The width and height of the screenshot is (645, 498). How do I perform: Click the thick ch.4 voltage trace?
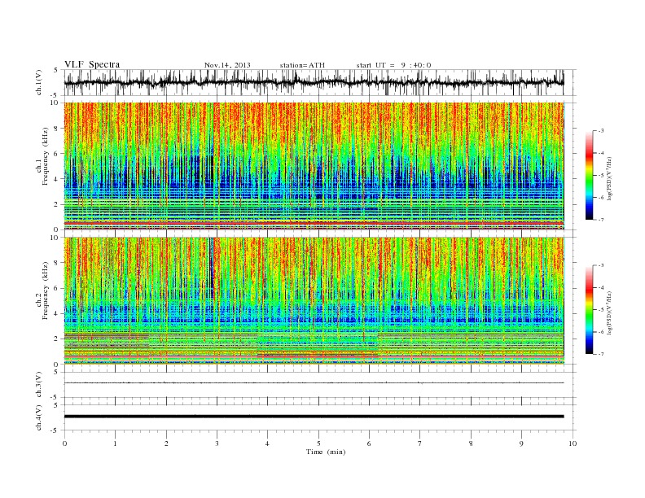314,417
